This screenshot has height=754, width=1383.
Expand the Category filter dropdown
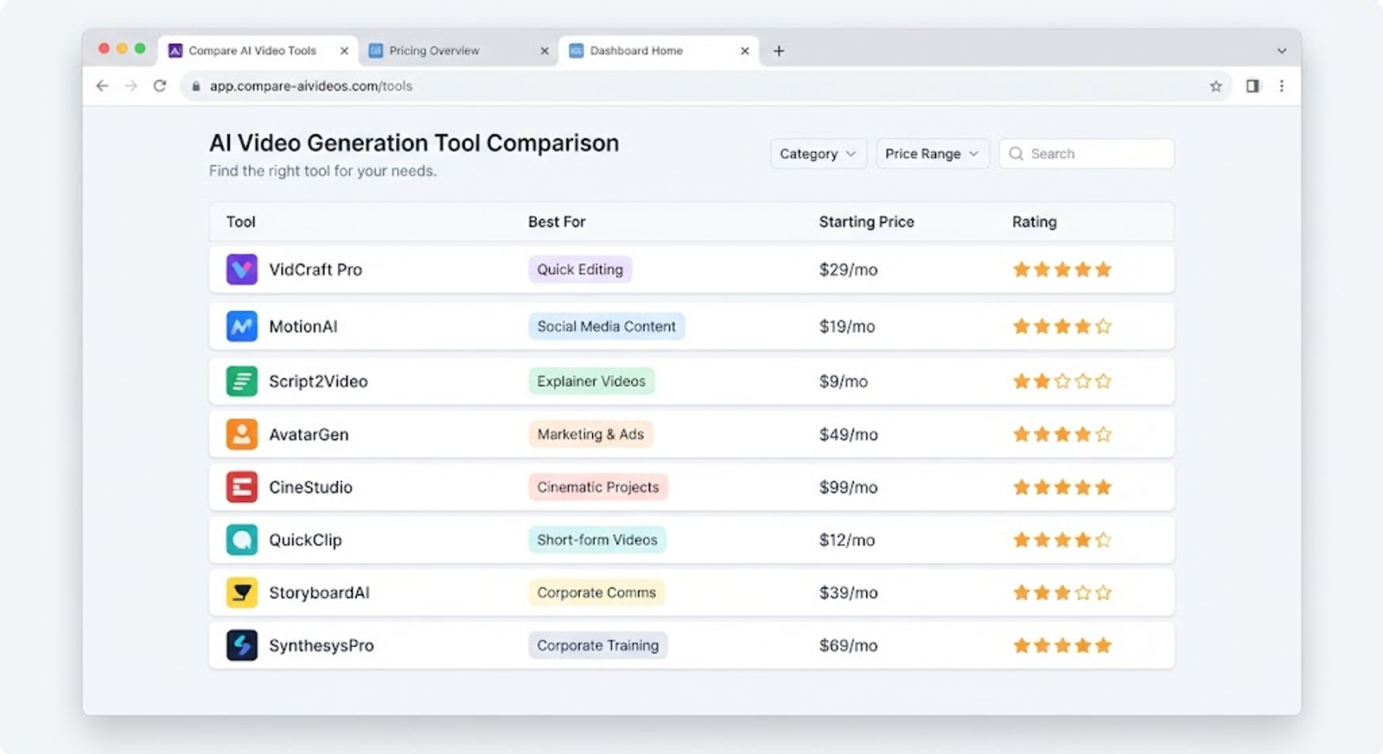pos(818,154)
